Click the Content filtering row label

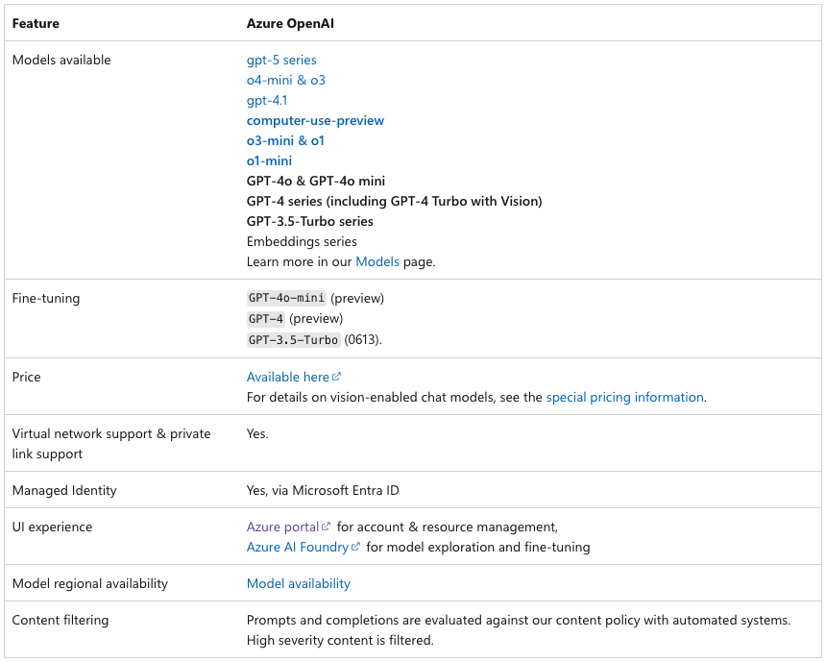coord(61,620)
